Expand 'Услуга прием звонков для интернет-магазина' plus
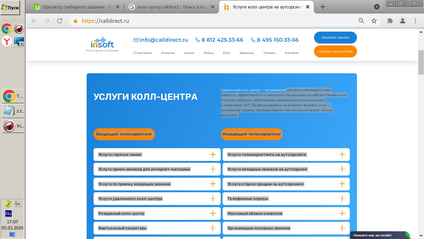424x239 pixels. 213,169
